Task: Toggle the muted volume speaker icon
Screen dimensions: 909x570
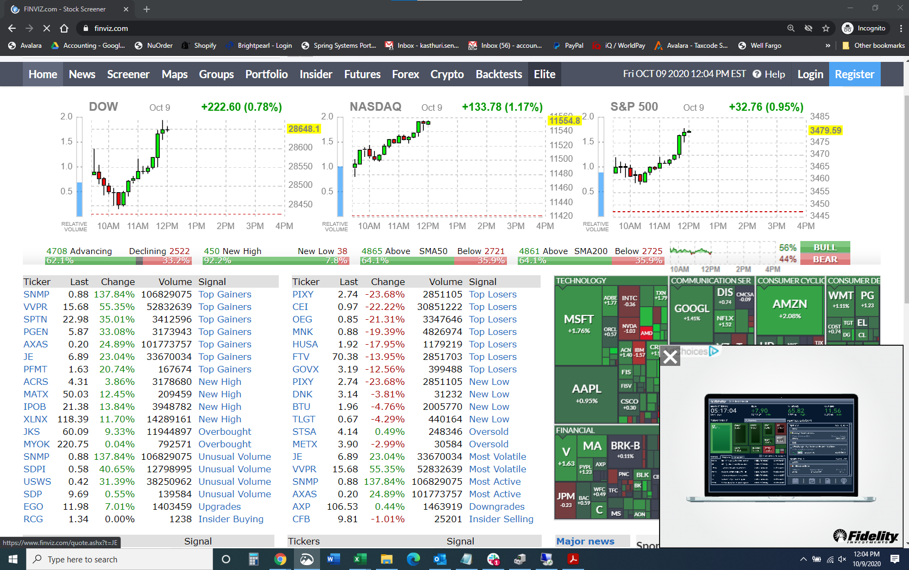Action: (x=843, y=559)
